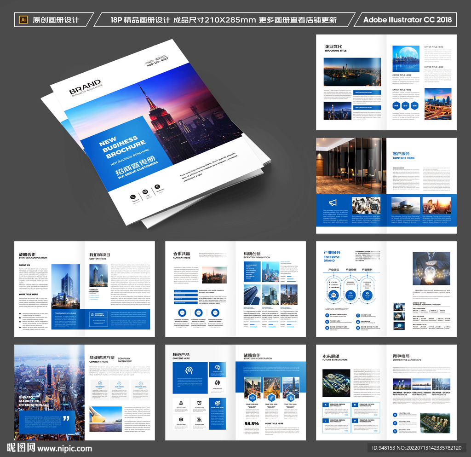Click the BRAND title on cover
471x457 pixels.
pos(85,87)
